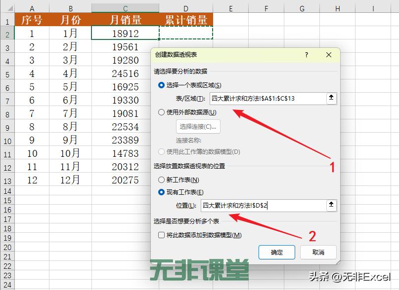Viewport: 399px width, 290px height.
Task: Open dialog help using the question mark icon
Action: pyautogui.click(x=306, y=55)
